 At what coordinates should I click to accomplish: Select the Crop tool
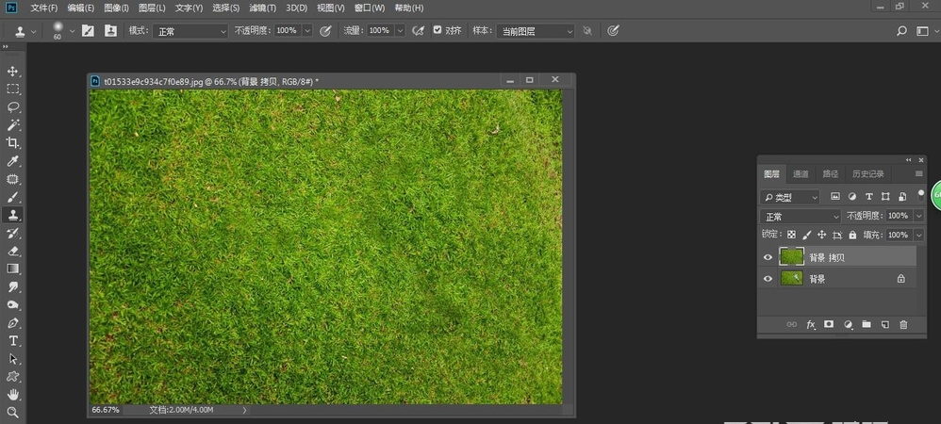tap(13, 142)
